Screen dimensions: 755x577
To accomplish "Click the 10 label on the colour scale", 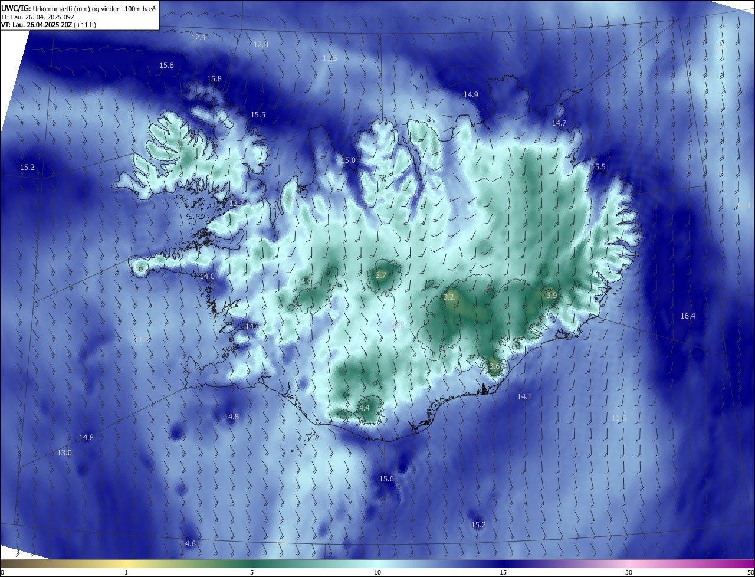I will pyautogui.click(x=377, y=573).
